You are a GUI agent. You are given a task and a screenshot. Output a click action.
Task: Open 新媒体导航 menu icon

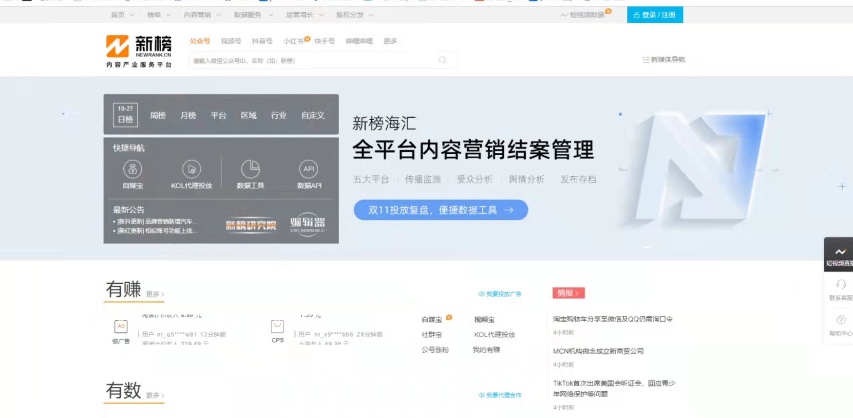646,60
